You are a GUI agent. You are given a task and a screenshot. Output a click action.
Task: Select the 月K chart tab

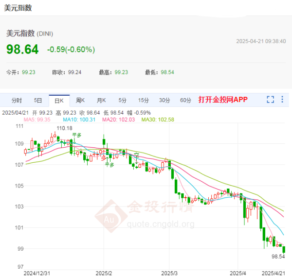(x=101, y=101)
